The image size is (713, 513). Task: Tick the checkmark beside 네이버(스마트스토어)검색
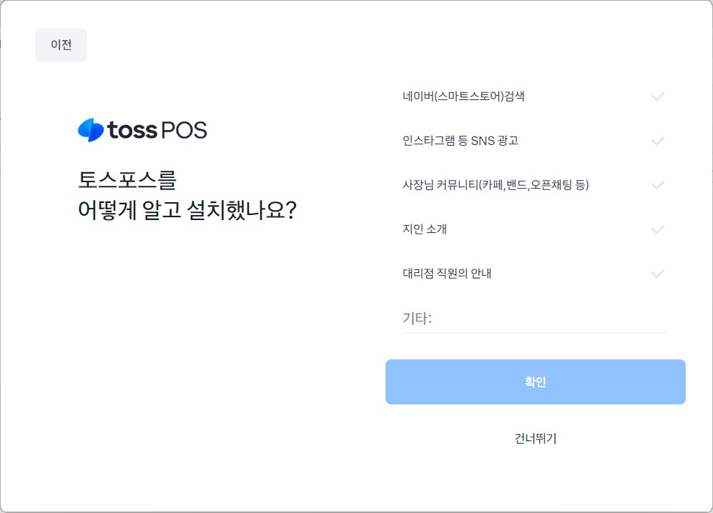[658, 96]
